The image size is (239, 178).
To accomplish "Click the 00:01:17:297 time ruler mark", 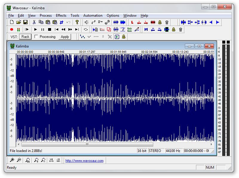I will 87,52.
